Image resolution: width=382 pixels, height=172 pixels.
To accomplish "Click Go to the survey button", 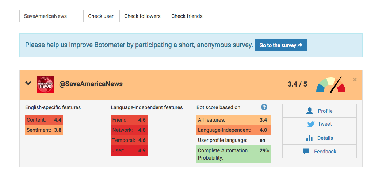I will (x=281, y=45).
